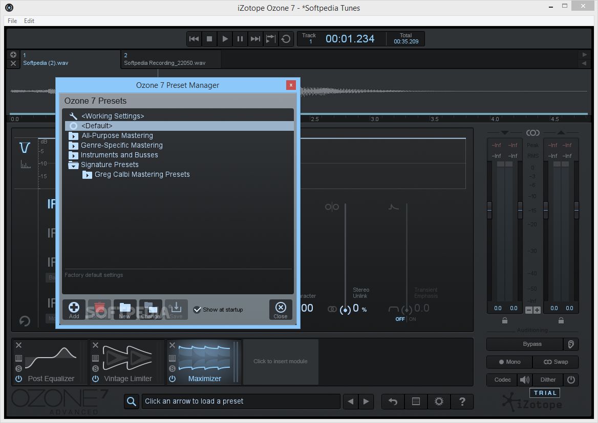Click Close button in Preset Manager

[x=281, y=310]
